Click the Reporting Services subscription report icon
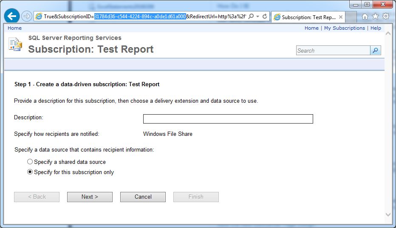This screenshot has width=396, height=228. (15, 44)
